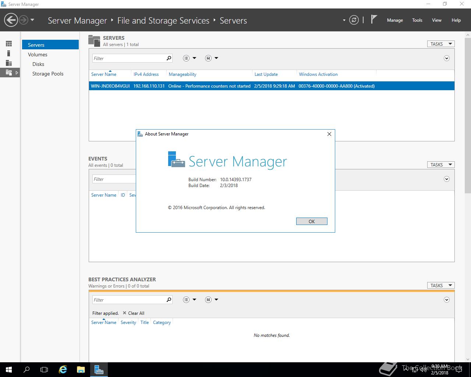The width and height of the screenshot is (471, 377).
Task: Sort by Last Update column header
Action: click(x=266, y=74)
